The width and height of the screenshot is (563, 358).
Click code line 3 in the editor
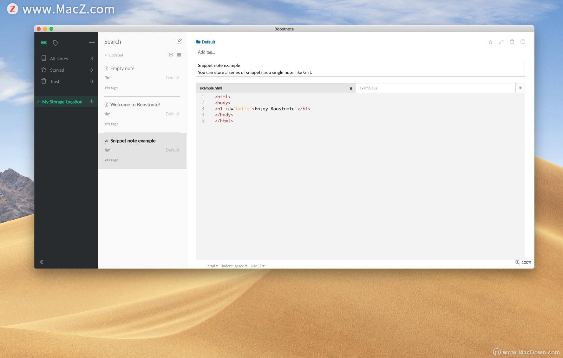[x=262, y=109]
